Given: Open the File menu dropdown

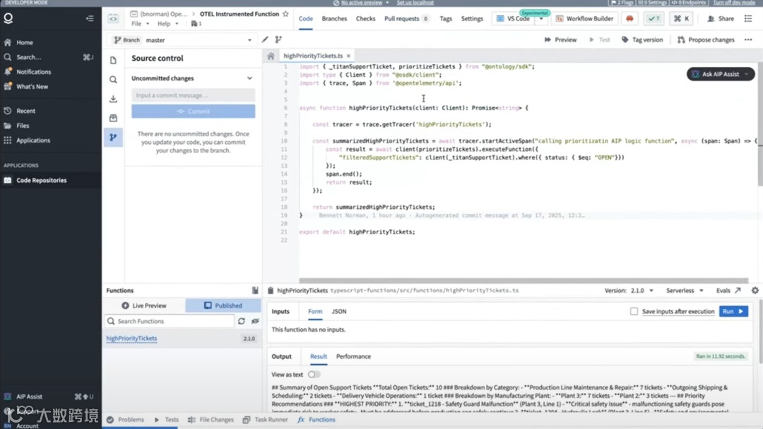Looking at the screenshot, I should [x=140, y=23].
